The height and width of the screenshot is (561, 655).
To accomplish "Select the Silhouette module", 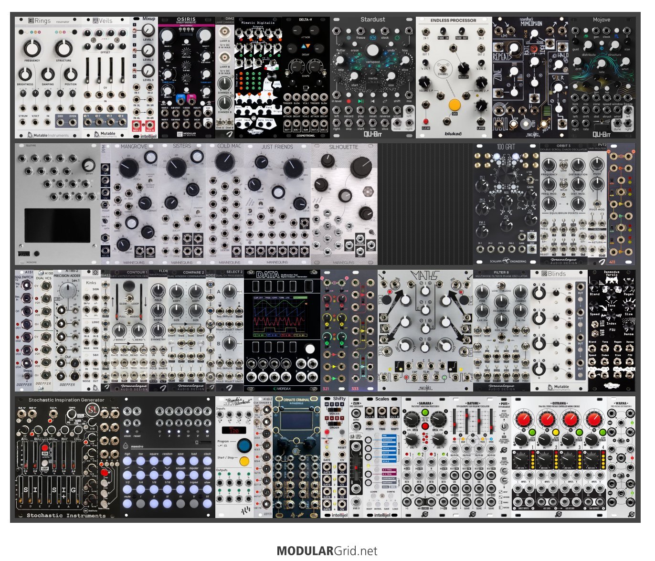I will (344, 204).
